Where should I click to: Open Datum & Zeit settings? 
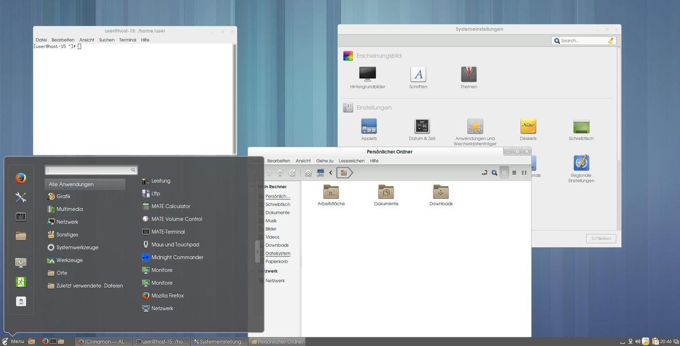pyautogui.click(x=422, y=130)
